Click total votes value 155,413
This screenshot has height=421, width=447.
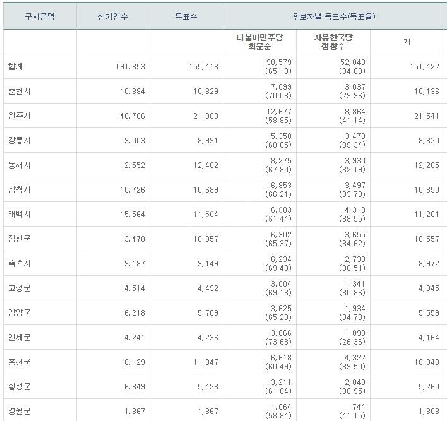tap(204, 67)
